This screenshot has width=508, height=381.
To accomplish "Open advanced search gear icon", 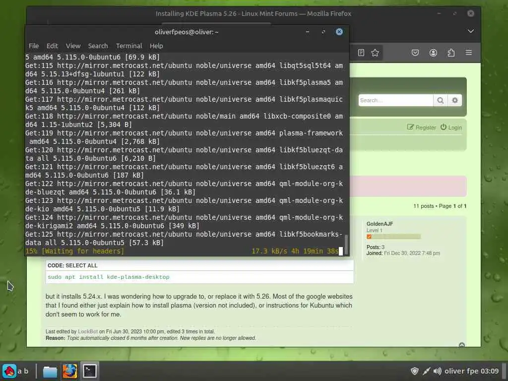I will 455,100.
